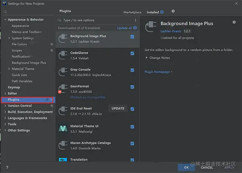The width and height of the screenshot is (242, 173).
Task: Click the settings search magnifier icon
Action: (x=5, y=12)
